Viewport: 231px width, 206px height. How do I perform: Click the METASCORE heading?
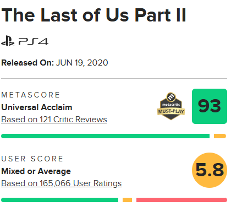click(x=30, y=95)
